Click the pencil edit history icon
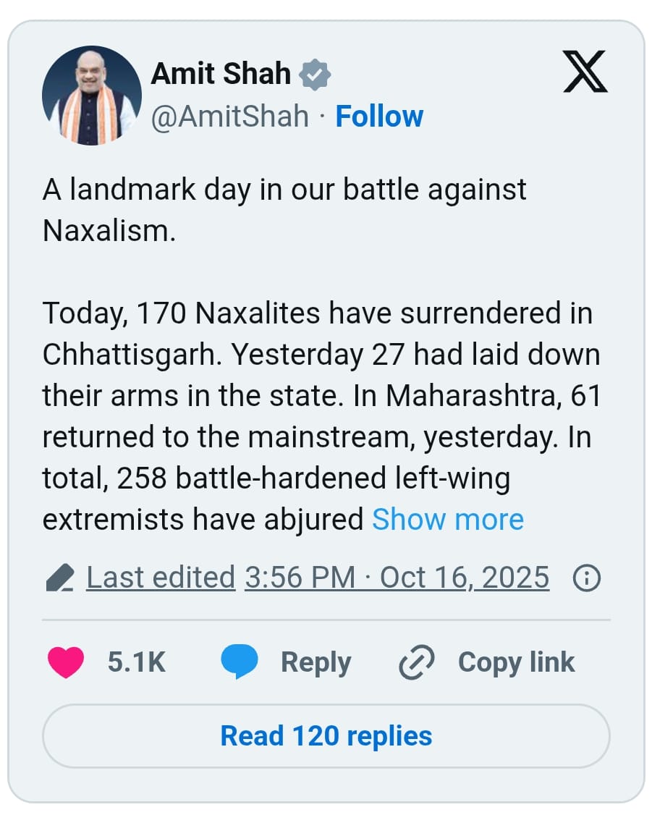 pyautogui.click(x=59, y=579)
